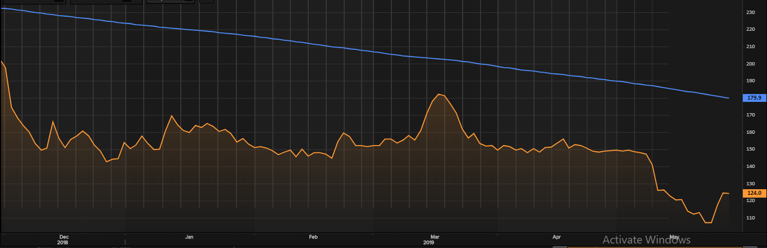Click the 110 price axis label
This screenshot has width=767, height=248.
pos(751,218)
